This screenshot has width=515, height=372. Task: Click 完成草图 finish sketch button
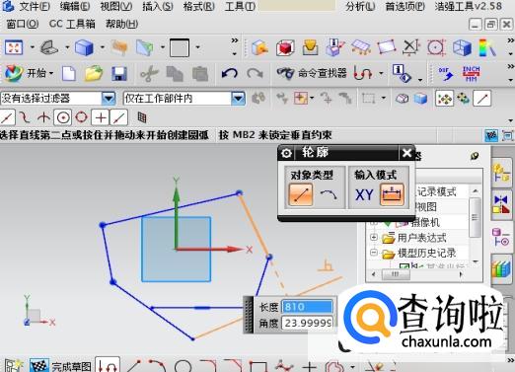pyautogui.click(x=60, y=366)
